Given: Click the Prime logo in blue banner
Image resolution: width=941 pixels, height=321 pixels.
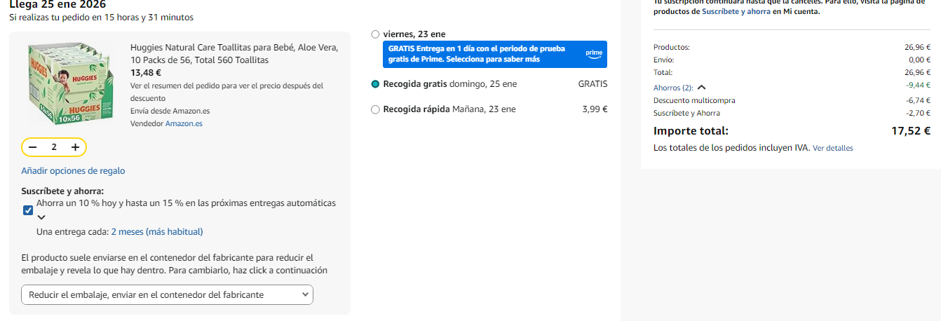Looking at the screenshot, I should tap(593, 54).
